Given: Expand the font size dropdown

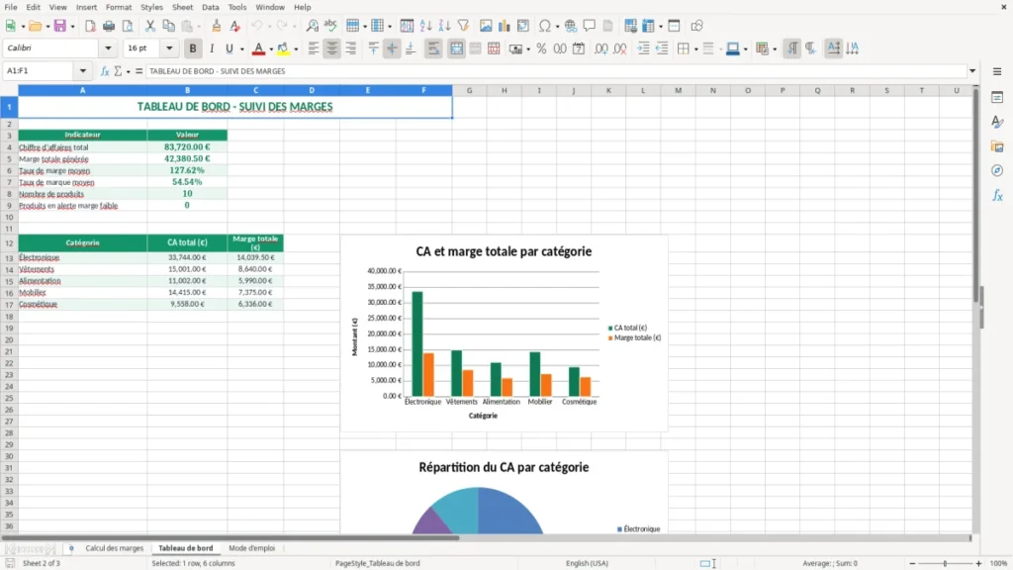Looking at the screenshot, I should click(169, 47).
